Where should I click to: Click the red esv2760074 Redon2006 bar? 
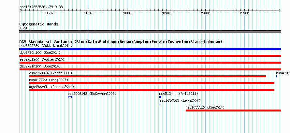pos(148,76)
